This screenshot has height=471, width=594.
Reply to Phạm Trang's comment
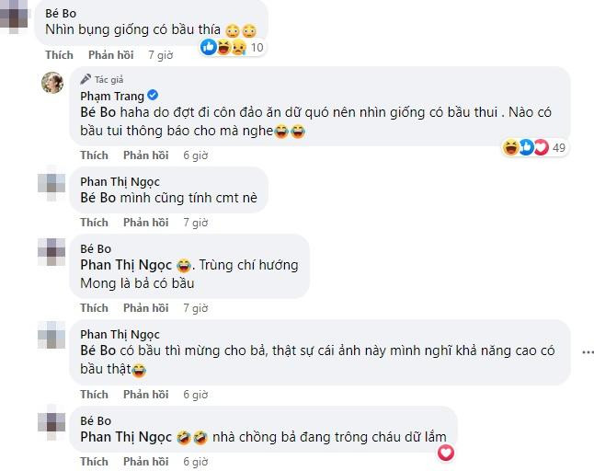coord(146,155)
